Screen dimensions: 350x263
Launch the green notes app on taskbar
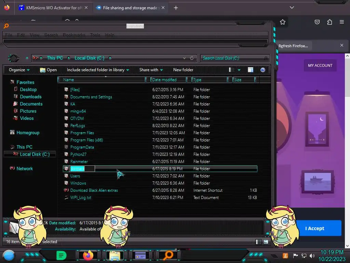pos(61,255)
